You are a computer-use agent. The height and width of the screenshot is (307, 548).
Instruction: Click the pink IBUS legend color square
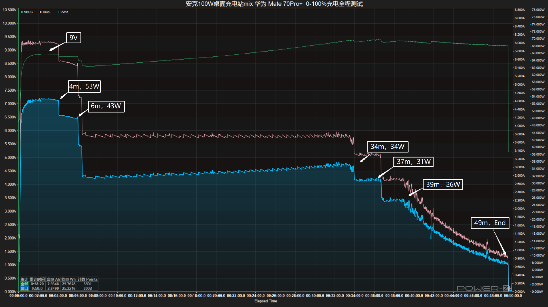tap(41, 12)
